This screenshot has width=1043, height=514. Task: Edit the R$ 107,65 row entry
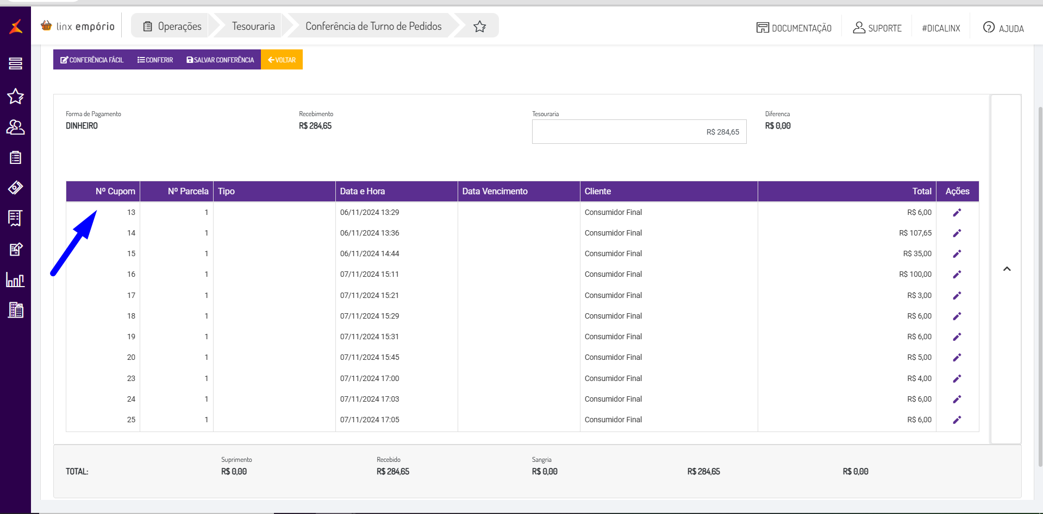tap(957, 233)
